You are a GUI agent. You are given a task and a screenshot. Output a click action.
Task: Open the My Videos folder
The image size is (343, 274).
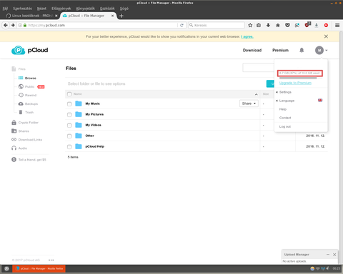click(93, 125)
